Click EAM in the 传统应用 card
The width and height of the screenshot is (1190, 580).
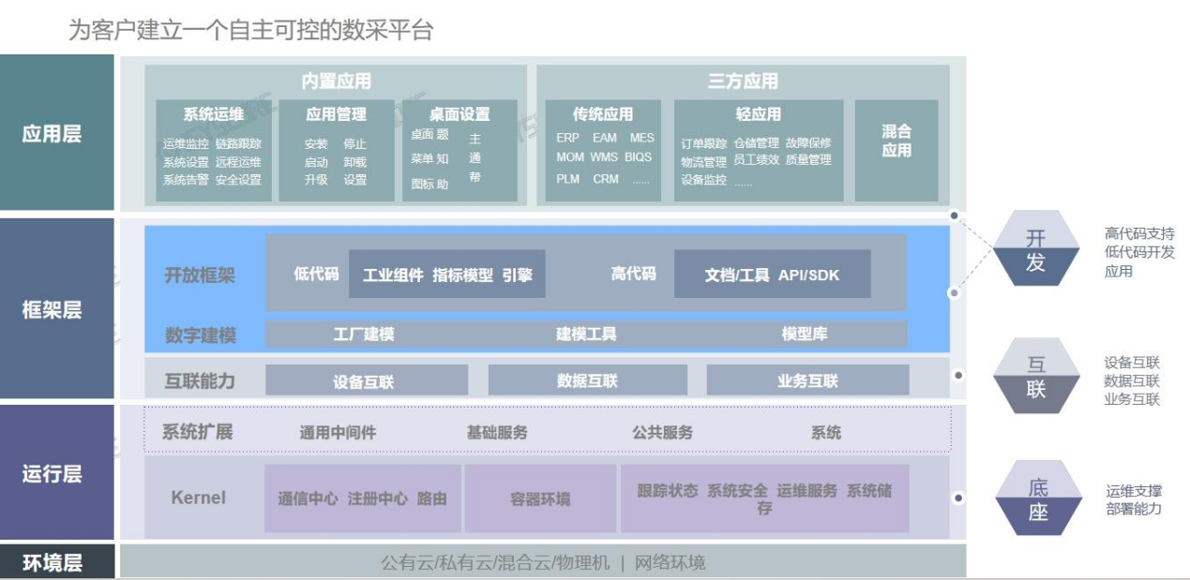605,138
